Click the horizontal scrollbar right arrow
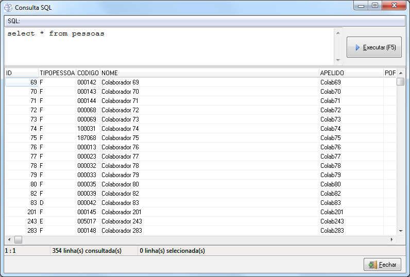This screenshot has height=277, width=410. [x=391, y=240]
